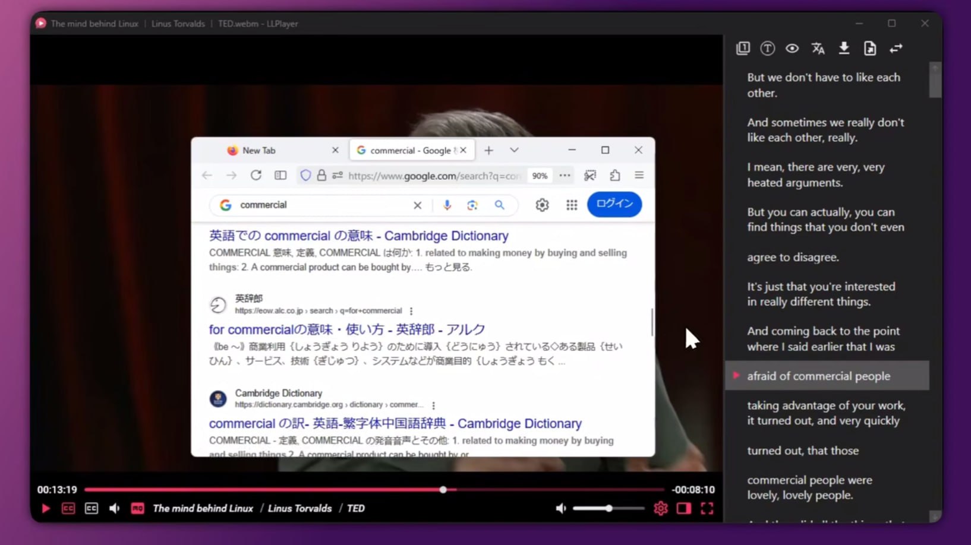Click the translate subtitles icon

tap(818, 49)
